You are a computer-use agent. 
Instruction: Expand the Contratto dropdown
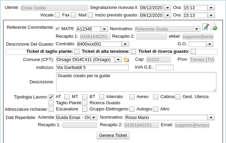125,44
